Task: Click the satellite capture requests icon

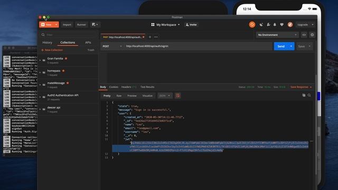Action: [x=261, y=25]
